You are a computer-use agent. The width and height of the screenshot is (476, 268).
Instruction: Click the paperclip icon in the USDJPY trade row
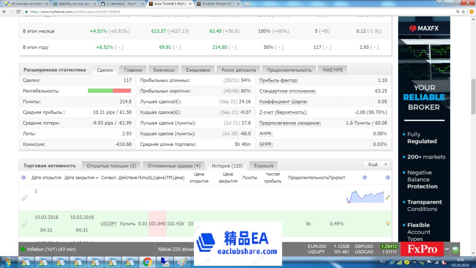coord(25,224)
